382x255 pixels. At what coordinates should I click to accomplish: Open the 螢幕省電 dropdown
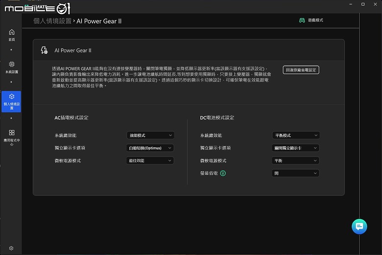click(295, 173)
